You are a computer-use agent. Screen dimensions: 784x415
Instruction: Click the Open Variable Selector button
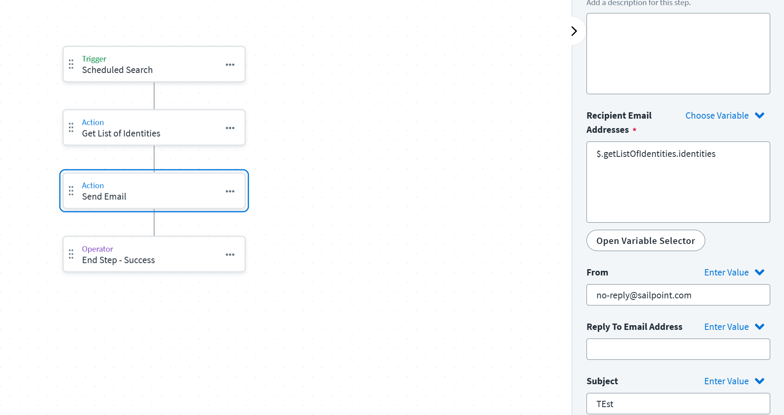point(645,241)
